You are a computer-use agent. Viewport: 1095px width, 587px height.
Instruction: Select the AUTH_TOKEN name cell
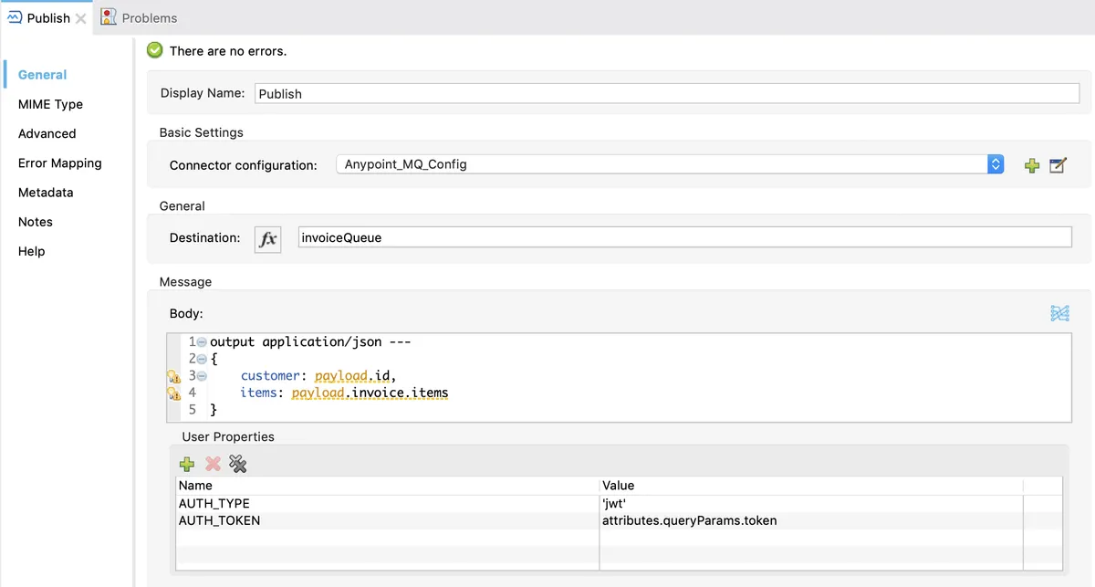(x=387, y=520)
